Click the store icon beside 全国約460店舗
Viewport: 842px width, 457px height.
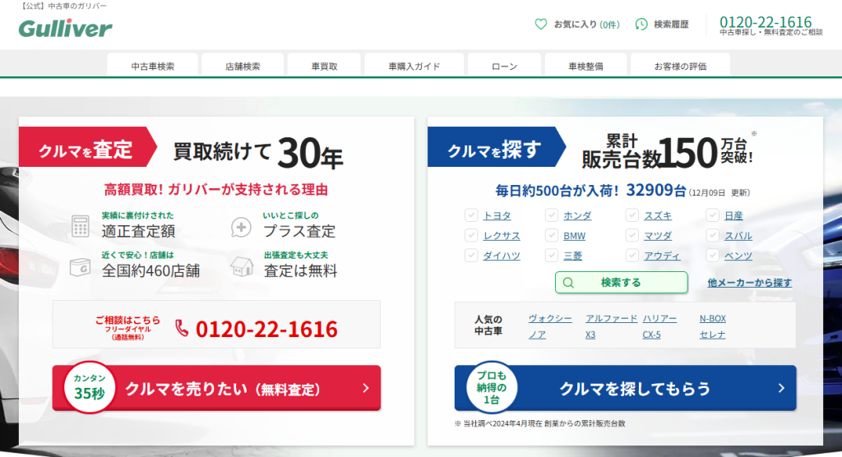click(80, 265)
